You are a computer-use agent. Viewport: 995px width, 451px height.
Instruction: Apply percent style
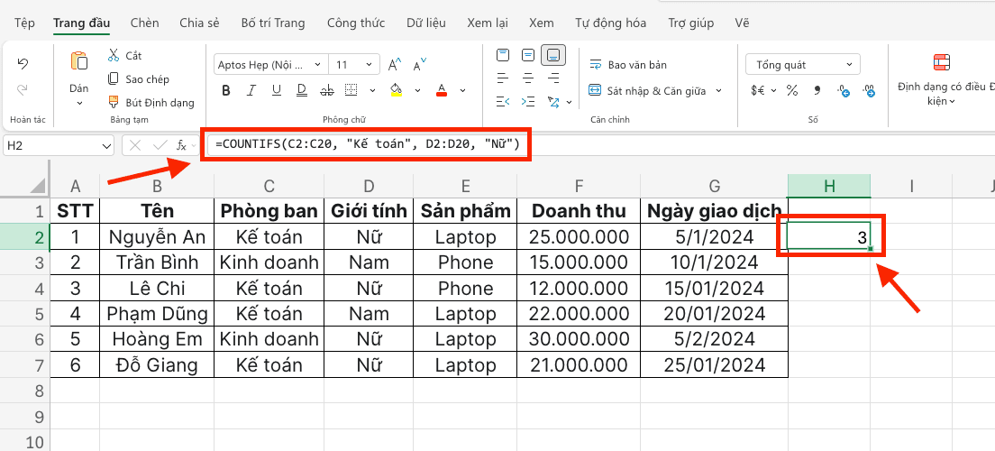pyautogui.click(x=792, y=91)
